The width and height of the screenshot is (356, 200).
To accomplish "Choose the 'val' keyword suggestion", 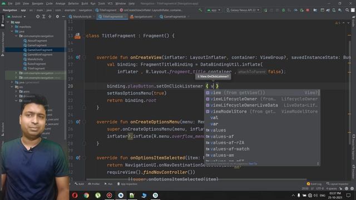I will point(262,118).
